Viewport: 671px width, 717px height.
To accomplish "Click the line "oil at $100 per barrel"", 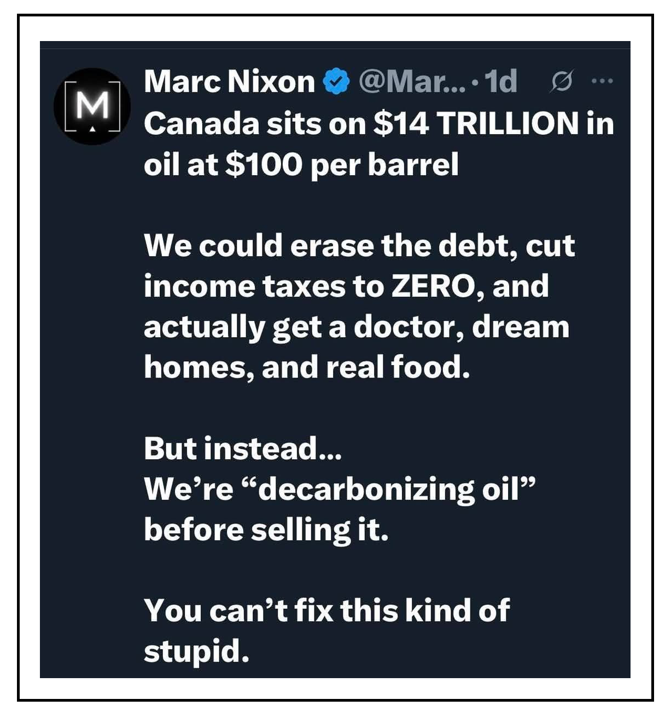I will coord(301,164).
